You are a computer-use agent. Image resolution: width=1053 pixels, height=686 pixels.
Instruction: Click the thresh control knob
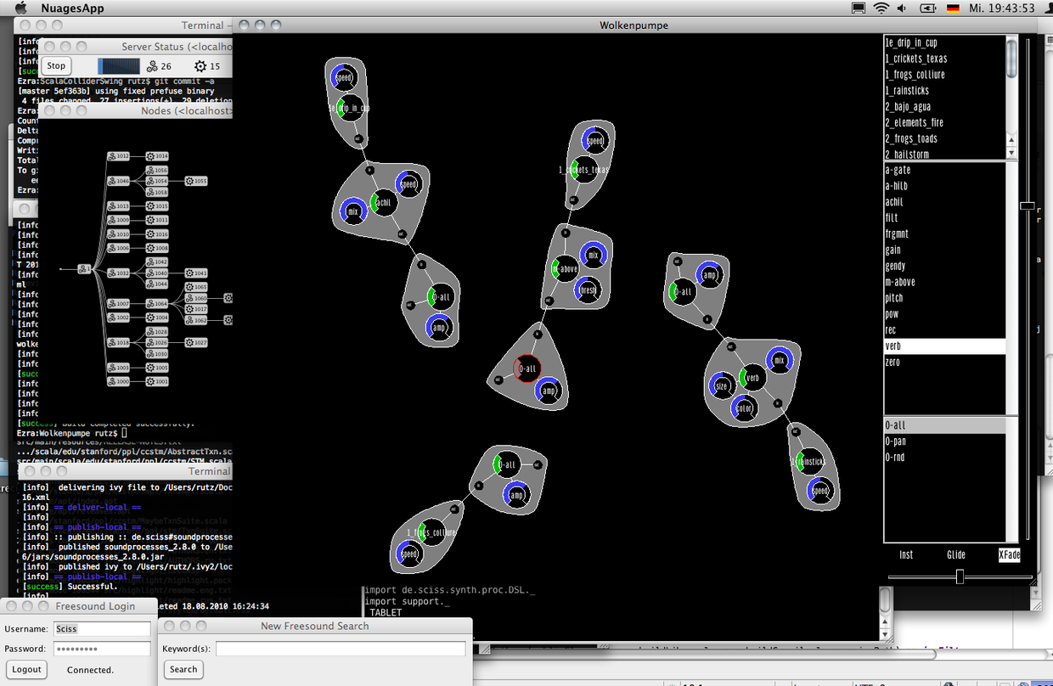(588, 290)
